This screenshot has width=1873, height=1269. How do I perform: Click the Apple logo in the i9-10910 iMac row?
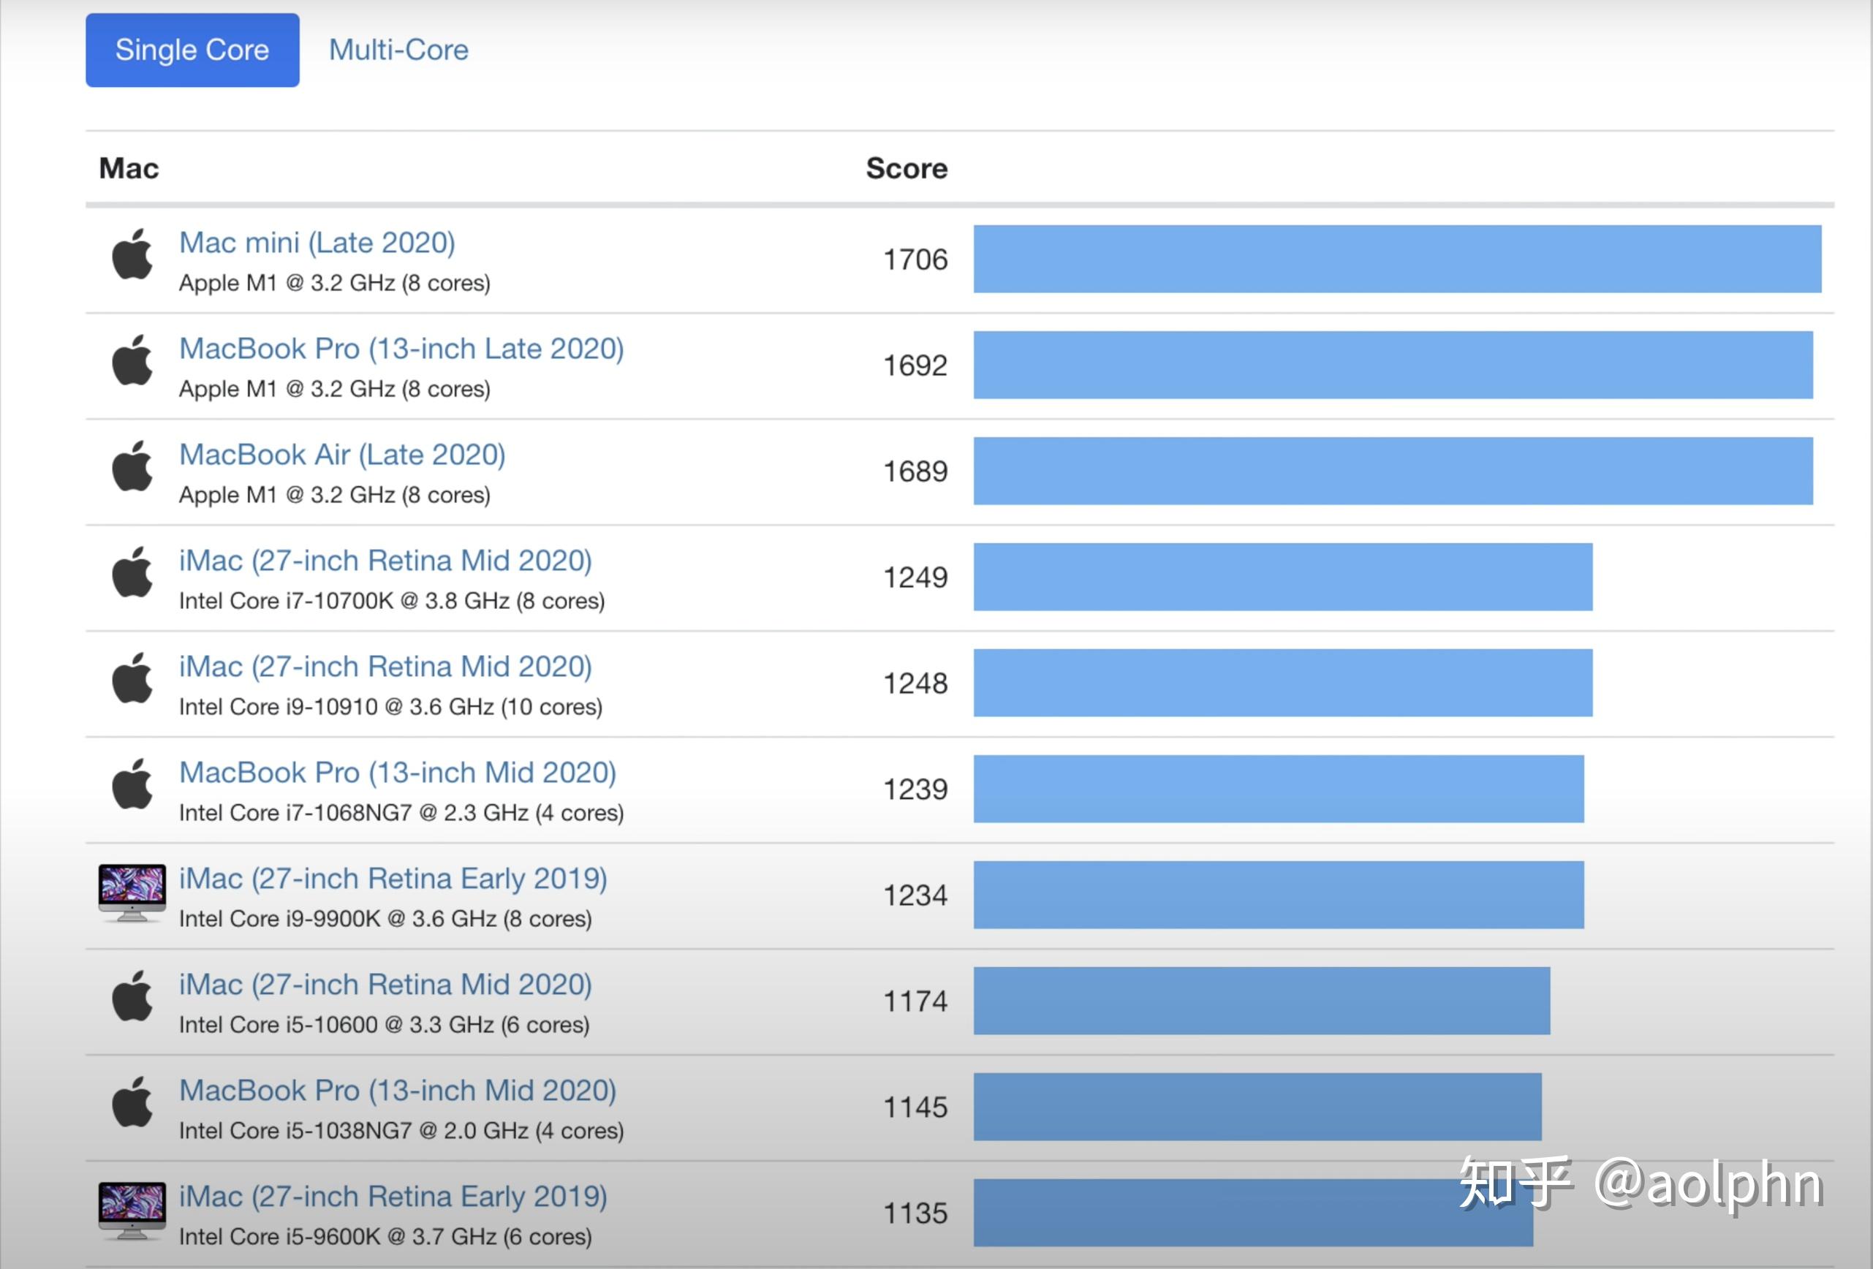(x=132, y=678)
